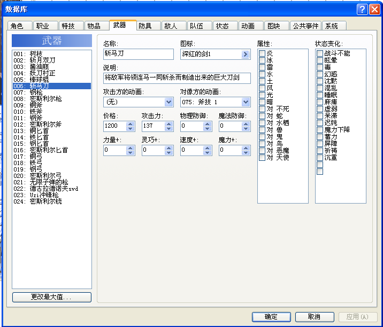Click the 确定 button
The width and height of the screenshot is (383, 327).
[271, 317]
